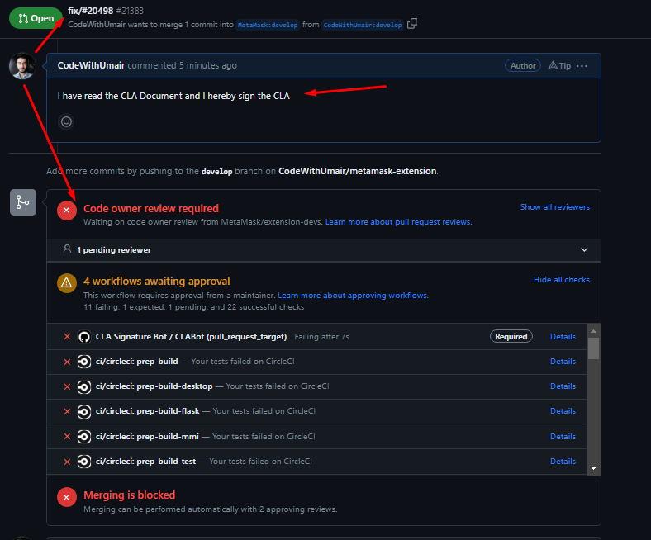This screenshot has width=651, height=540.
Task: Open the CodeWithUmair:develop head branch link
Action: point(363,25)
